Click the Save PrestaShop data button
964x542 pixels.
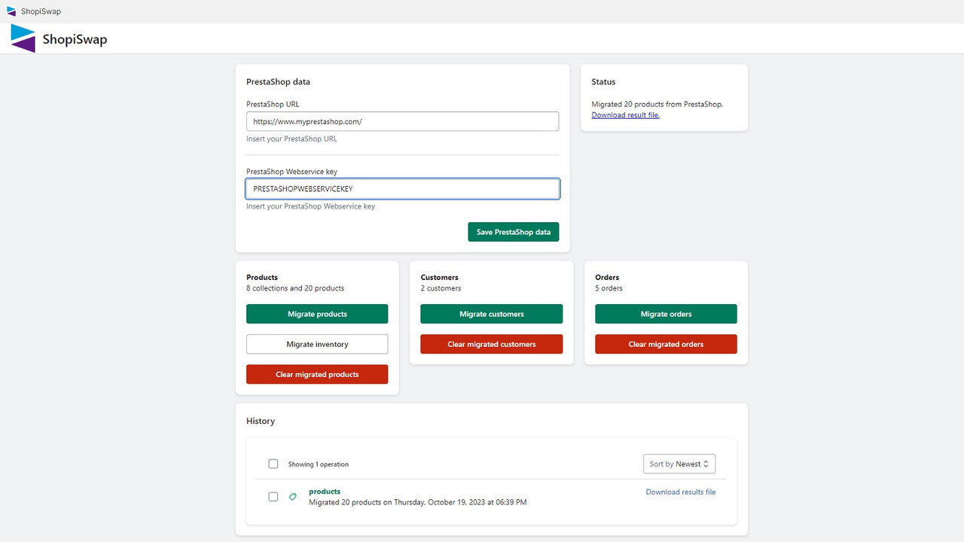514,232
